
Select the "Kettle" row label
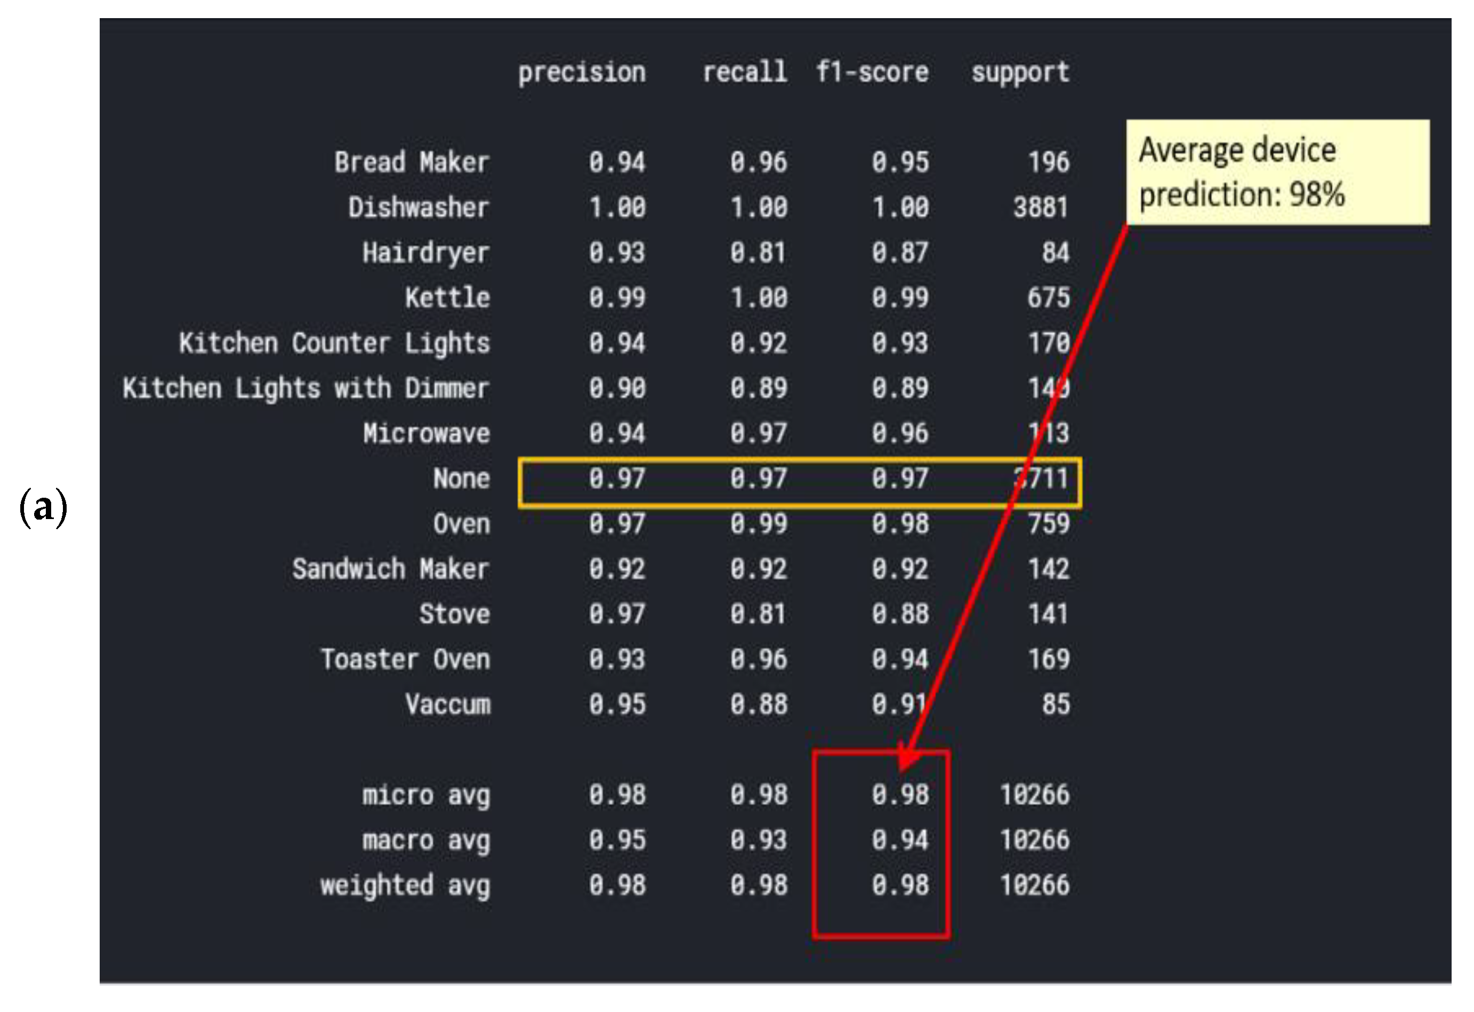447,298
